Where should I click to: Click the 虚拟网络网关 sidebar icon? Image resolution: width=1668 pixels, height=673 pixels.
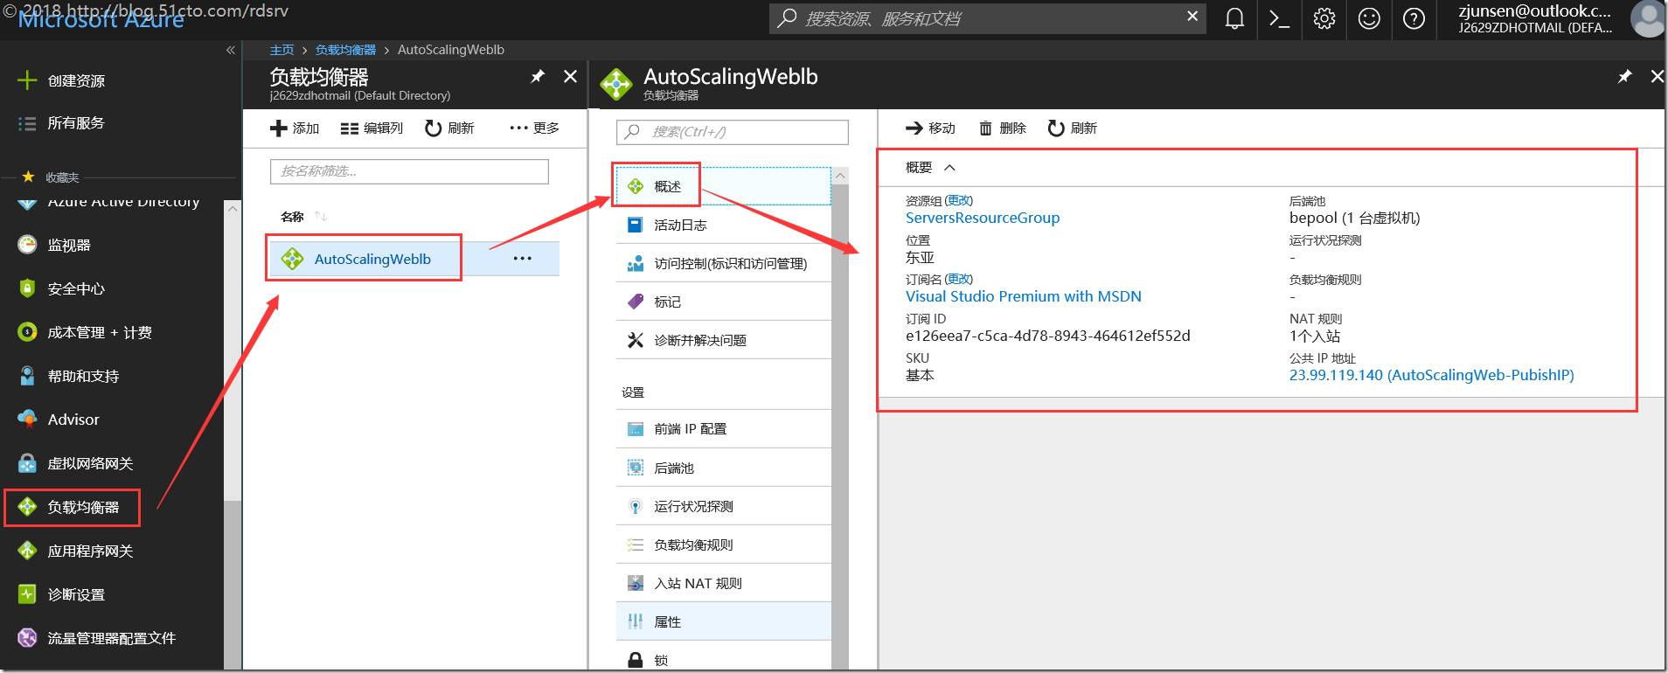tap(27, 463)
